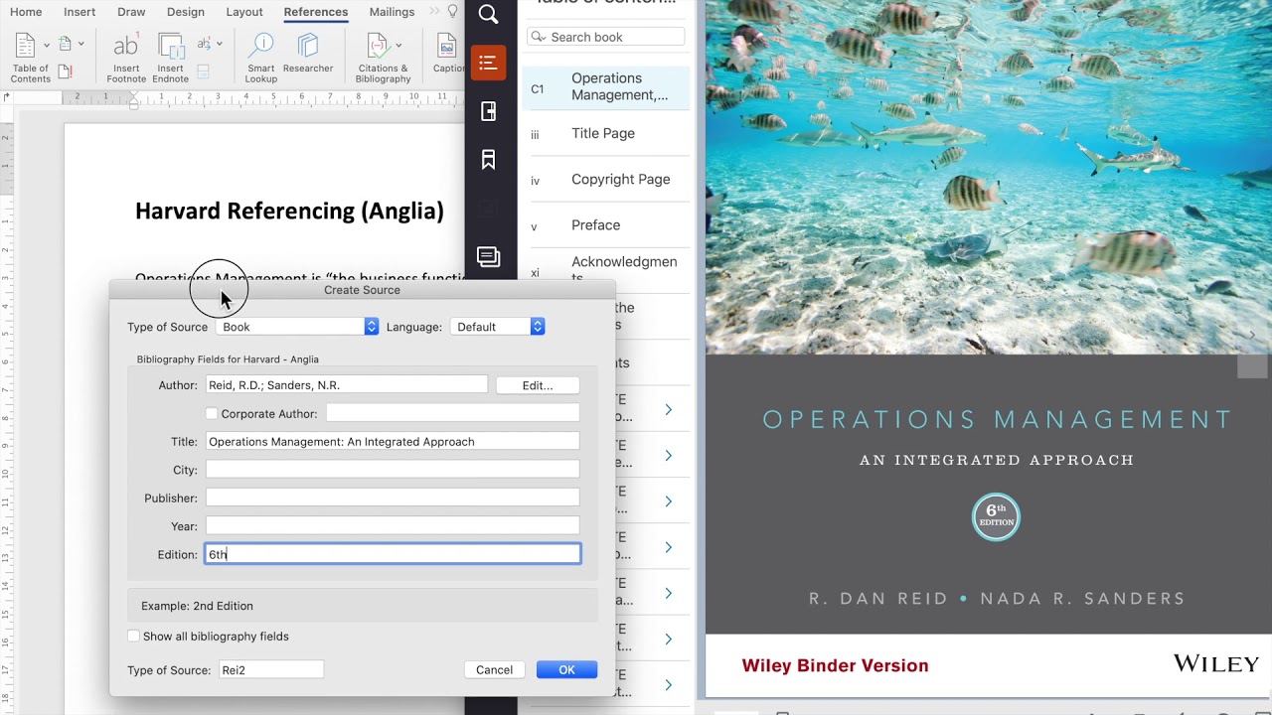The height and width of the screenshot is (715, 1272).
Task: Click the Edition input field
Action: click(x=393, y=554)
